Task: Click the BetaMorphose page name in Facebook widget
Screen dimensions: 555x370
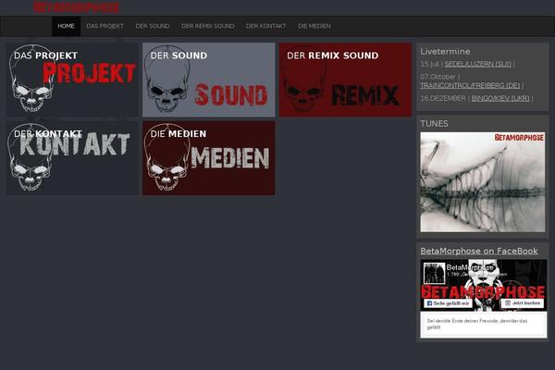Action: click(470, 267)
